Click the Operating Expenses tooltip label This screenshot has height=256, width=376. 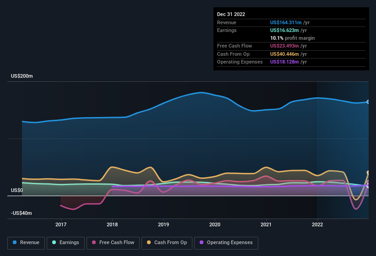240,62
